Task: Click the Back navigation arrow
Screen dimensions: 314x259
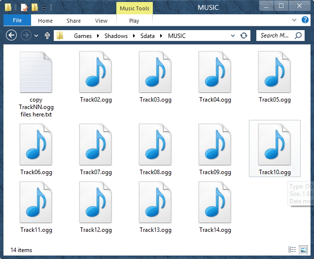Action: click(x=11, y=36)
